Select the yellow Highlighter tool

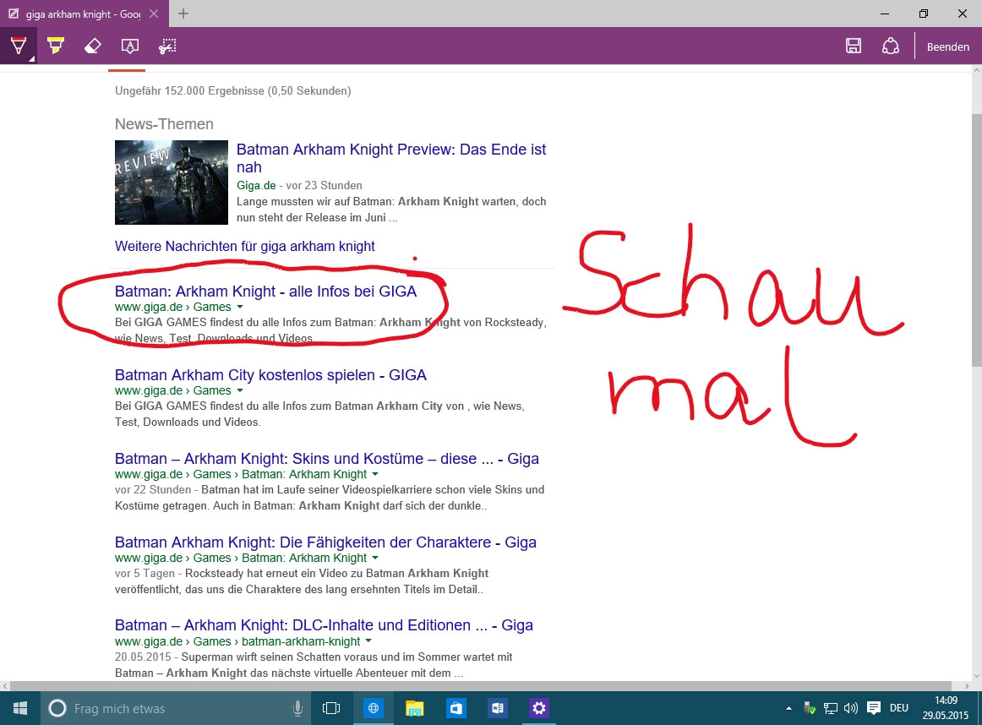point(56,46)
